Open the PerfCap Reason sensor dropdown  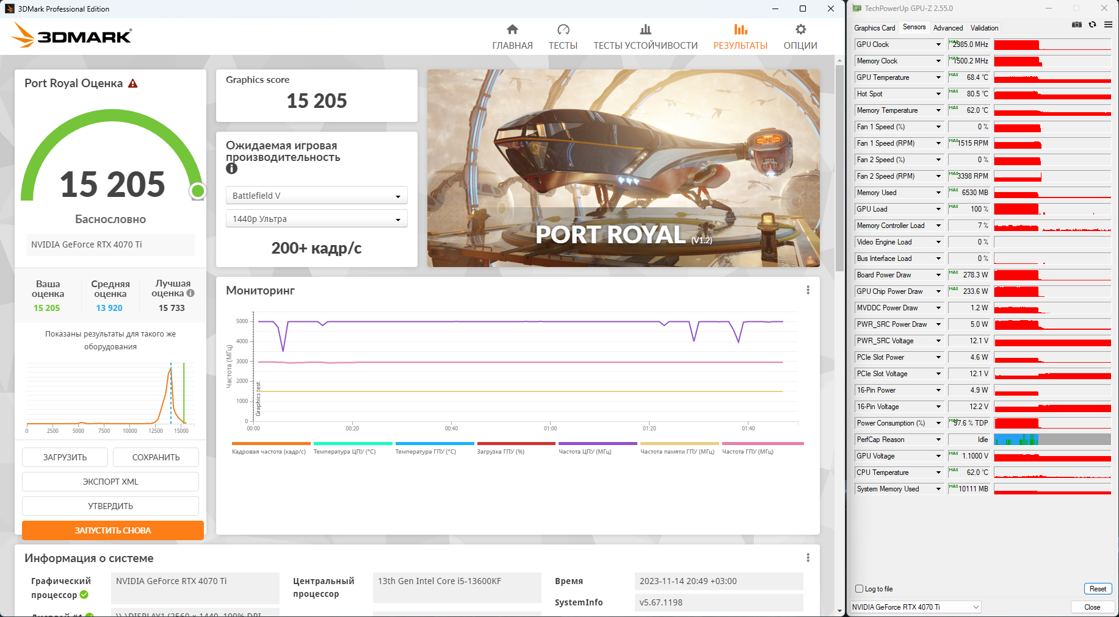[x=938, y=440]
